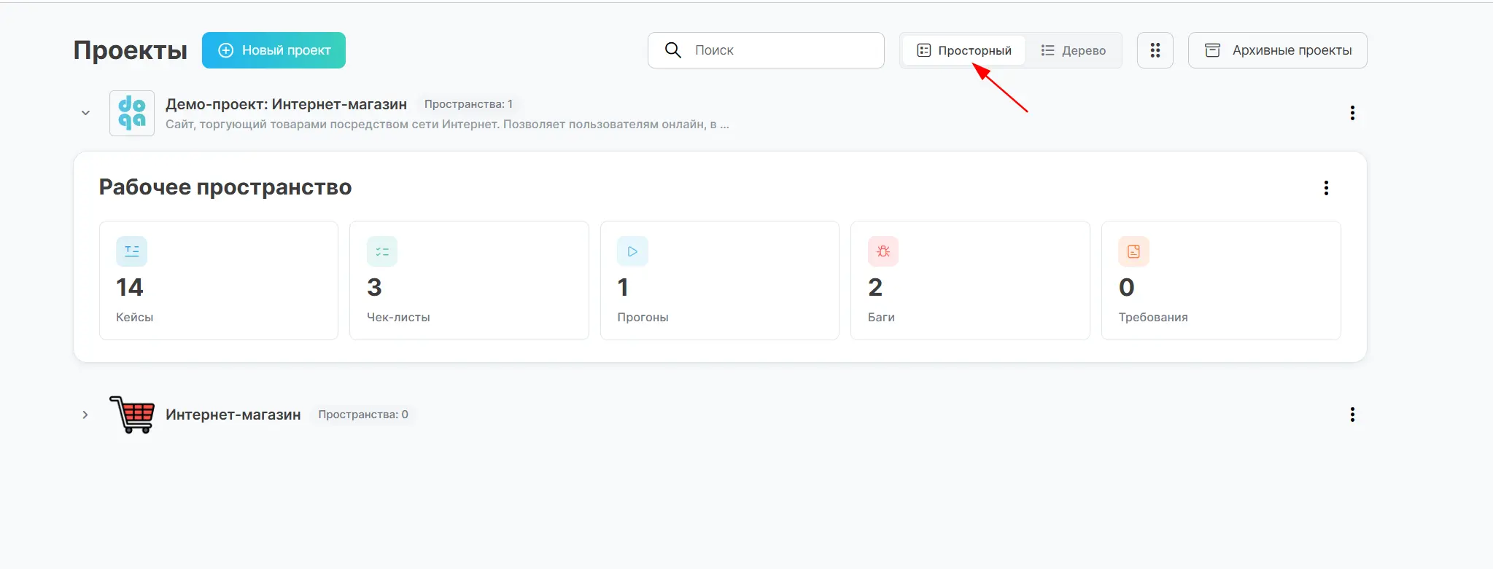Click the Проекты page heading
Screen dimensions: 1493x569
131,50
